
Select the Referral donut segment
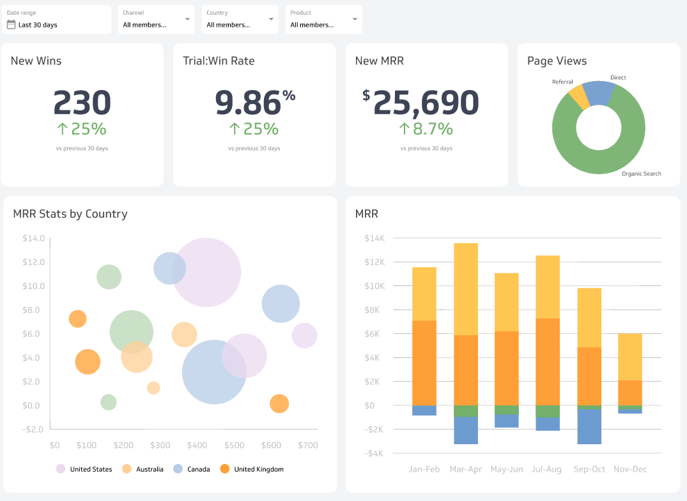(579, 97)
